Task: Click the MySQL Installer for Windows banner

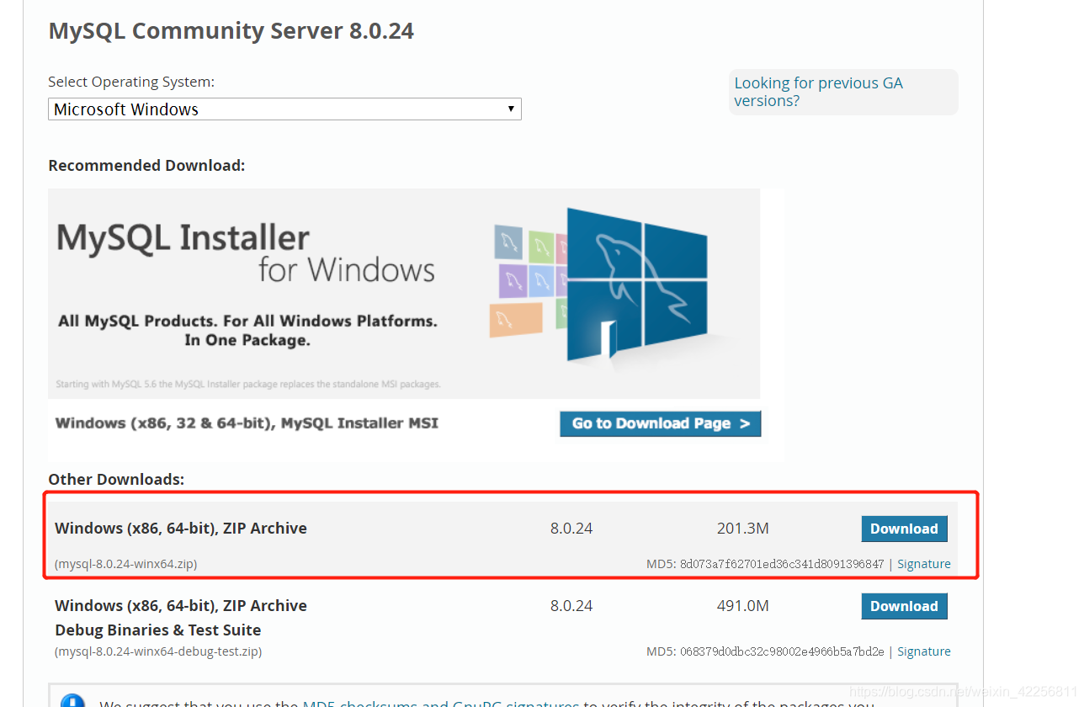Action: point(404,293)
